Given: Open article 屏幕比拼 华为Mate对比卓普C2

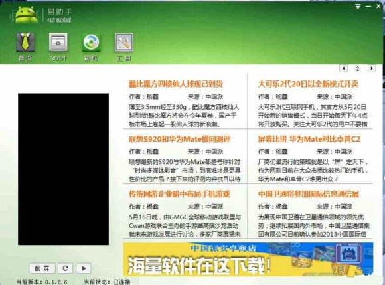Looking at the screenshot, I should 309,139.
